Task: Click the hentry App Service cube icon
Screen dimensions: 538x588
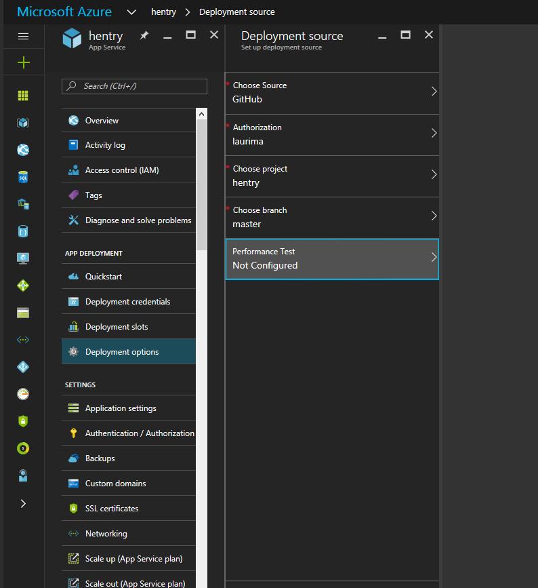Action: tap(72, 38)
